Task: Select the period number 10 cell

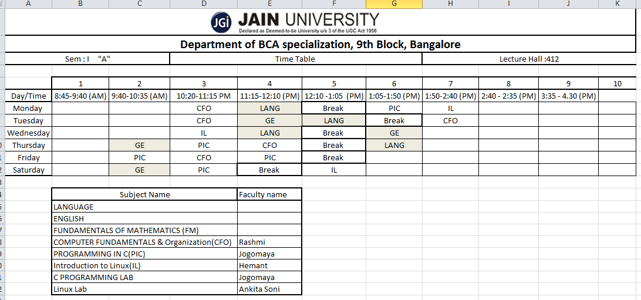Action: pos(618,84)
